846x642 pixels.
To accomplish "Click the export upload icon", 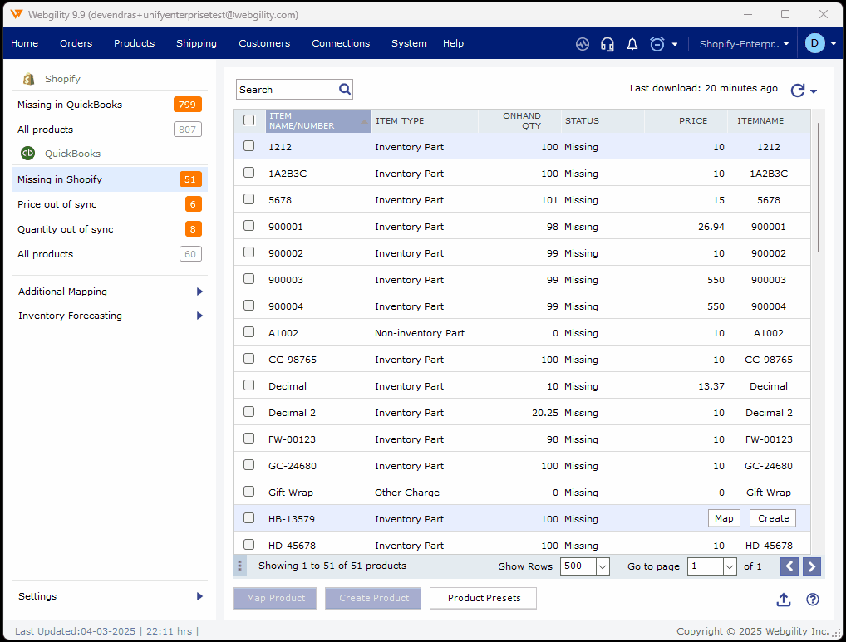I will 784,600.
